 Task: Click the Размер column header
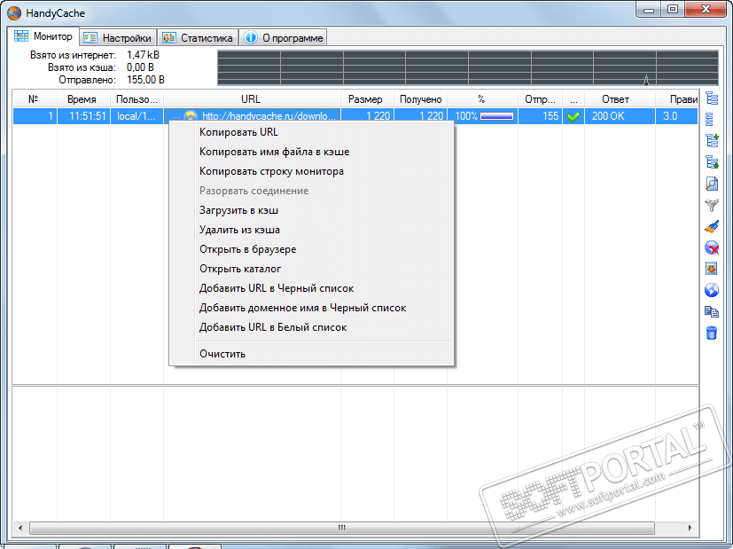point(367,99)
